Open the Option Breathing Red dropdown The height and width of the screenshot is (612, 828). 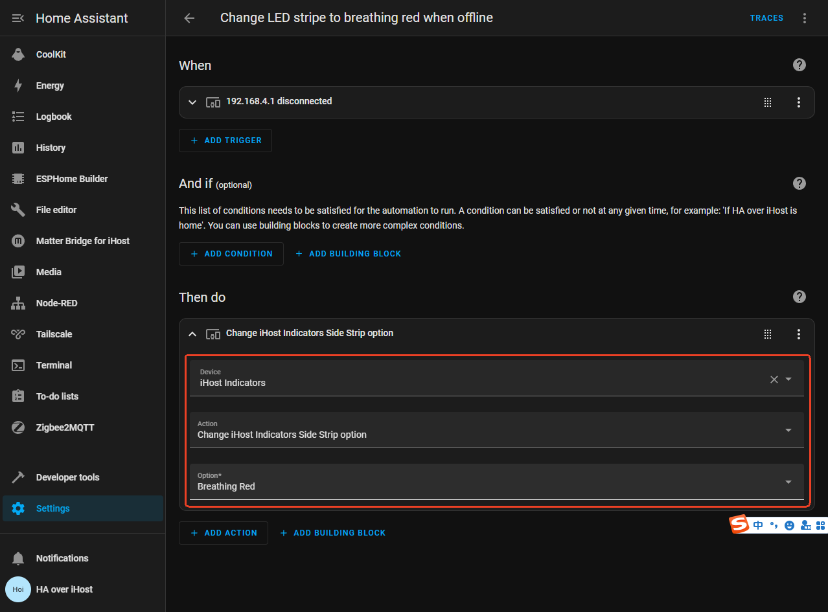[x=497, y=482]
